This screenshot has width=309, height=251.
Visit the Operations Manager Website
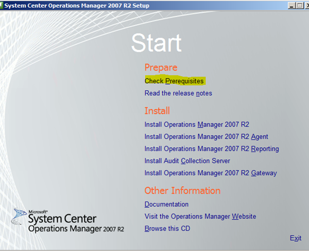[200, 216]
